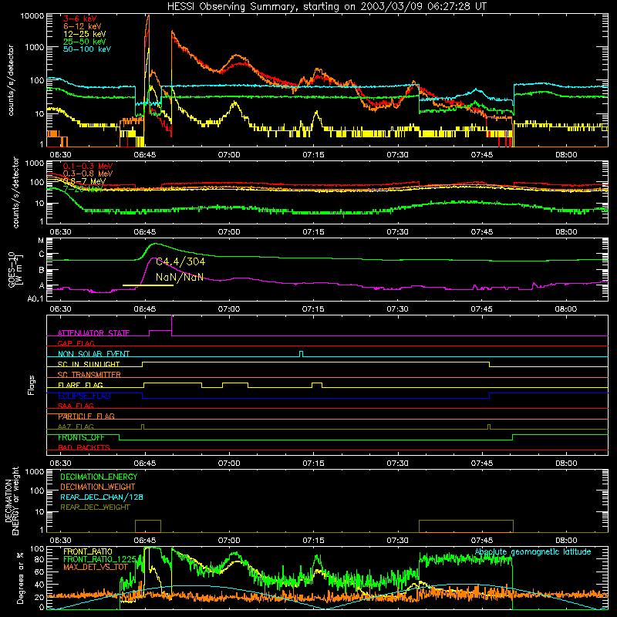Click 07:00 tick label below the top panel
Image resolution: width=617 pixels, height=617 pixels.
click(x=229, y=155)
